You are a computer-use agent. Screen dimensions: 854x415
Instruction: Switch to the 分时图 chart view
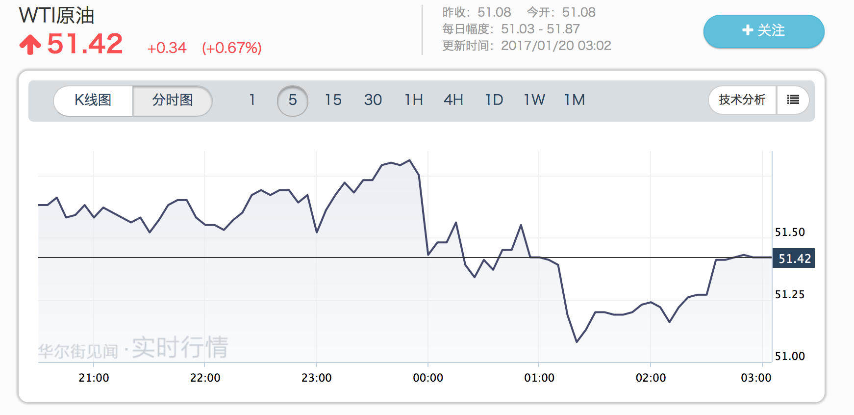click(172, 101)
